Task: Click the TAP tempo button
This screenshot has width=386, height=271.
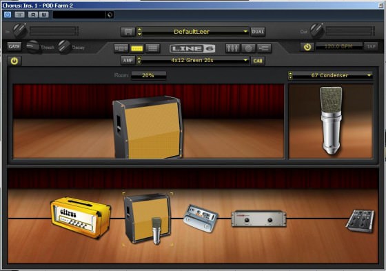Action: [371, 46]
